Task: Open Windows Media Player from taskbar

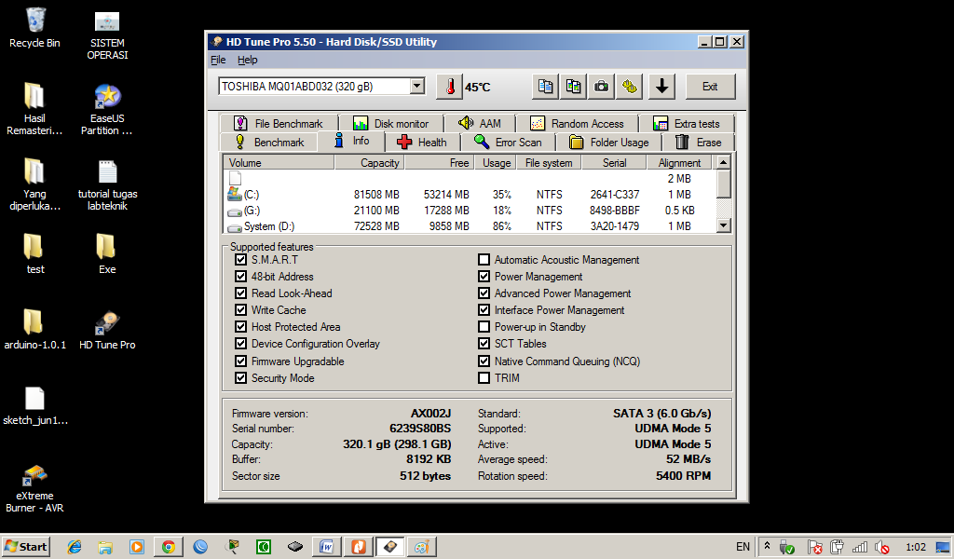Action: pyautogui.click(x=137, y=547)
